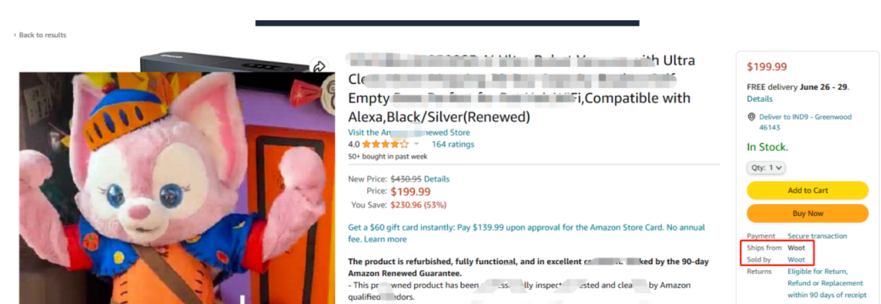Viewport: 881px width, 304px height.
Task: Click the location pin delivery icon
Action: coord(751,117)
